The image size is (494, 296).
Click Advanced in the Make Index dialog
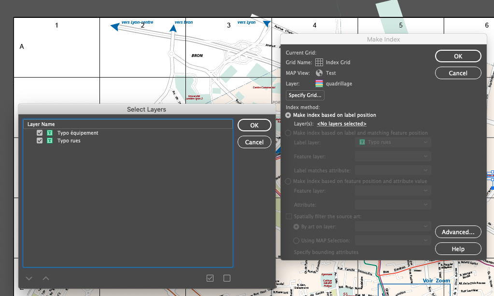pyautogui.click(x=458, y=232)
